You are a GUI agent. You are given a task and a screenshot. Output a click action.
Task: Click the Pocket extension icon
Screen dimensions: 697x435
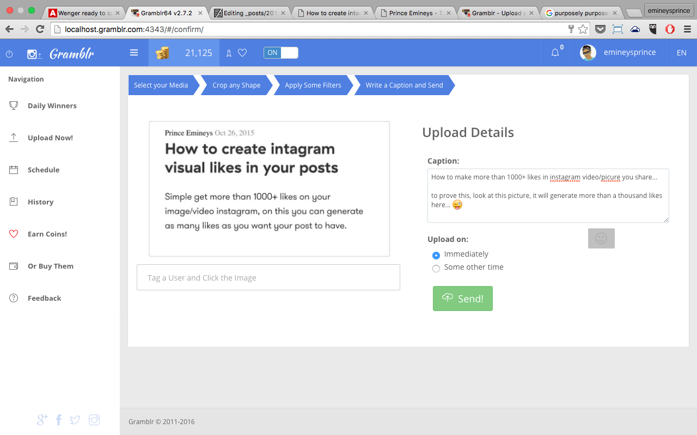coord(600,29)
